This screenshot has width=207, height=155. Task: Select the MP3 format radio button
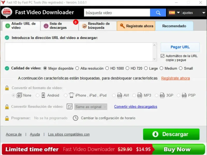click(134, 95)
